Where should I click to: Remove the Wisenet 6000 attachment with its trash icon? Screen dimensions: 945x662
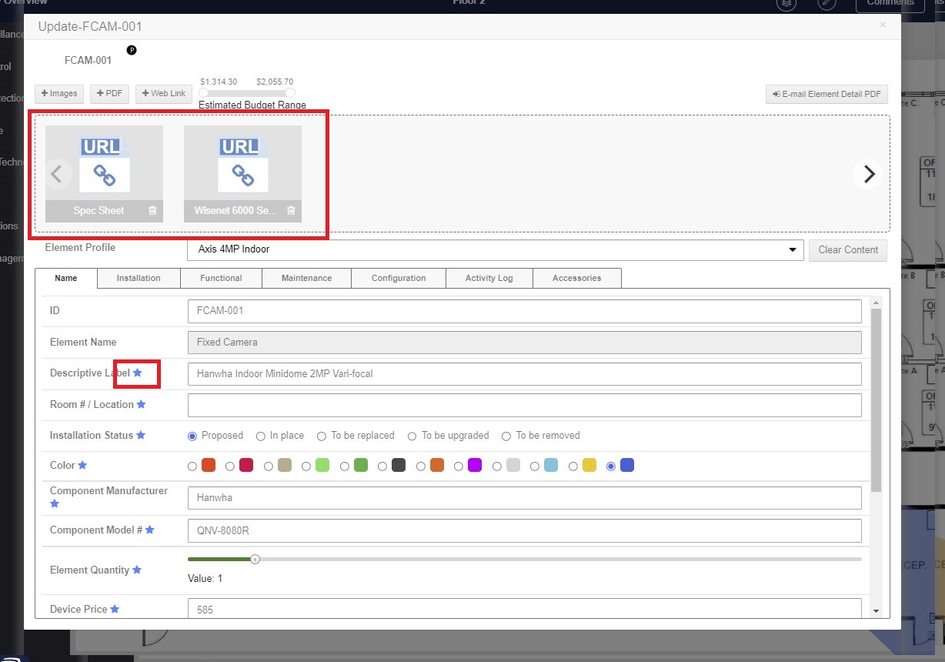(x=290, y=210)
